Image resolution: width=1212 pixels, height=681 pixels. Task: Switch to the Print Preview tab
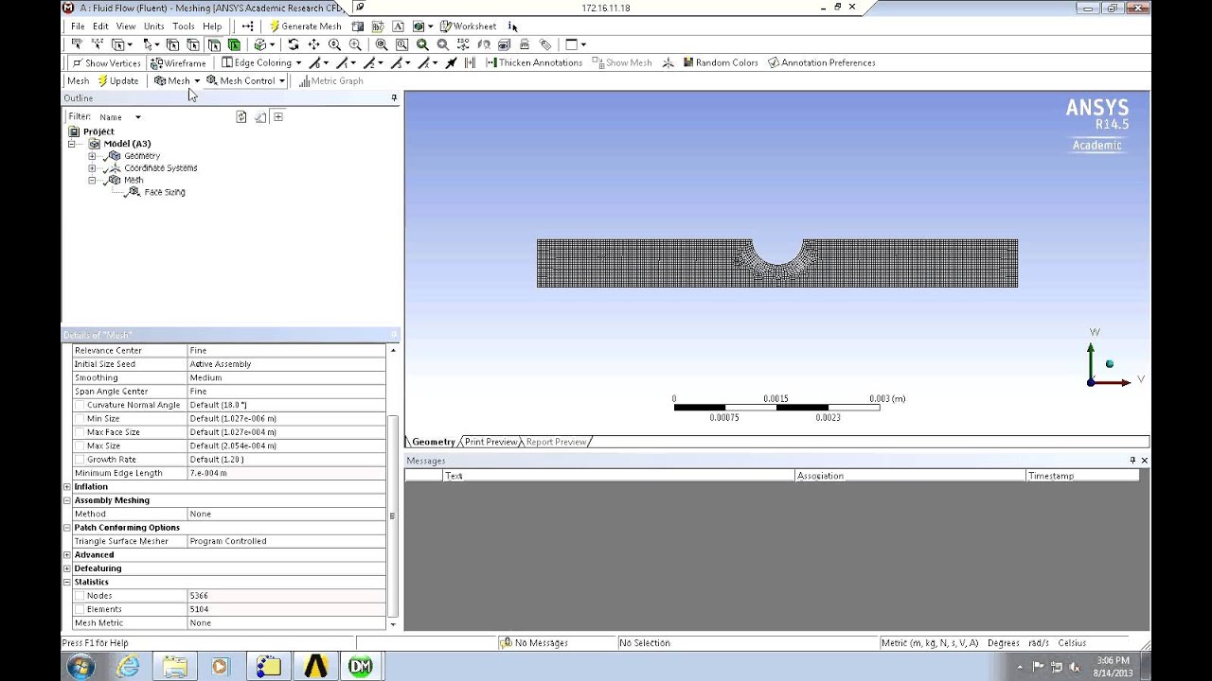pyautogui.click(x=490, y=442)
